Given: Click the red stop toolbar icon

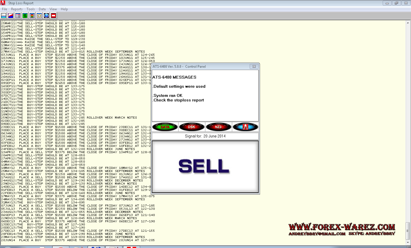Looking at the screenshot, I should tap(54, 16).
